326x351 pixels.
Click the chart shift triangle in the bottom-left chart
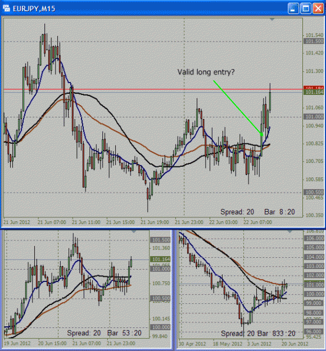(134, 231)
